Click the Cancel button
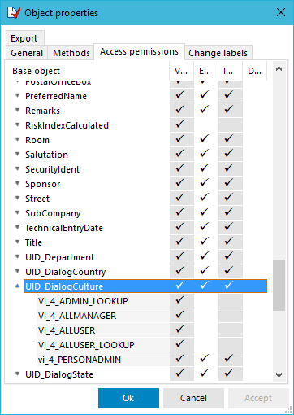The height and width of the screenshot is (415, 294). 193,398
